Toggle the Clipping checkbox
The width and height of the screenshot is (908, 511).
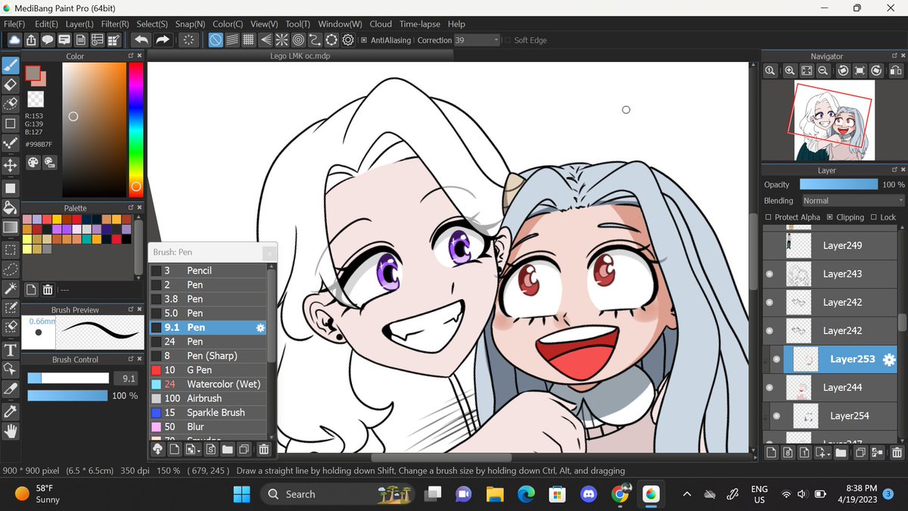click(x=830, y=217)
